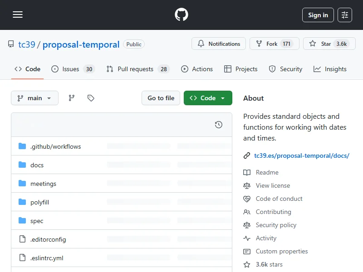Open the Insights tab
Viewport: 363px width, 272px height.
[330, 69]
